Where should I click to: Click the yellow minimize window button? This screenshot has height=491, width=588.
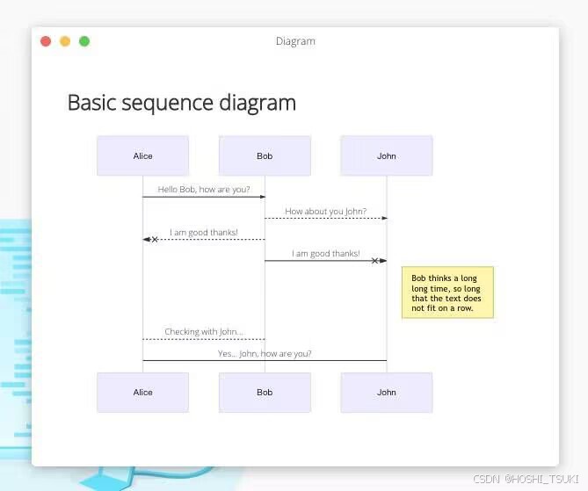(x=65, y=41)
